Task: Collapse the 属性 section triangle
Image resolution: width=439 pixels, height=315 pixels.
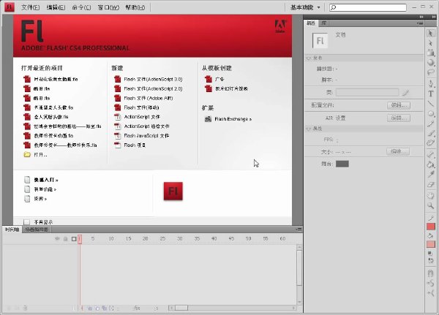Action: point(309,129)
